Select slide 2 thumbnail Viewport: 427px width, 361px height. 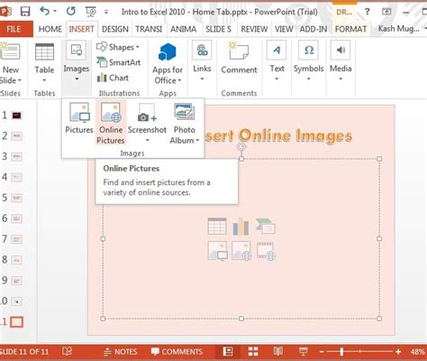(x=16, y=136)
